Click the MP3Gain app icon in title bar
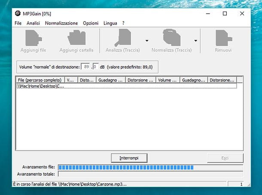262x195 pixels. pyautogui.click(x=18, y=13)
